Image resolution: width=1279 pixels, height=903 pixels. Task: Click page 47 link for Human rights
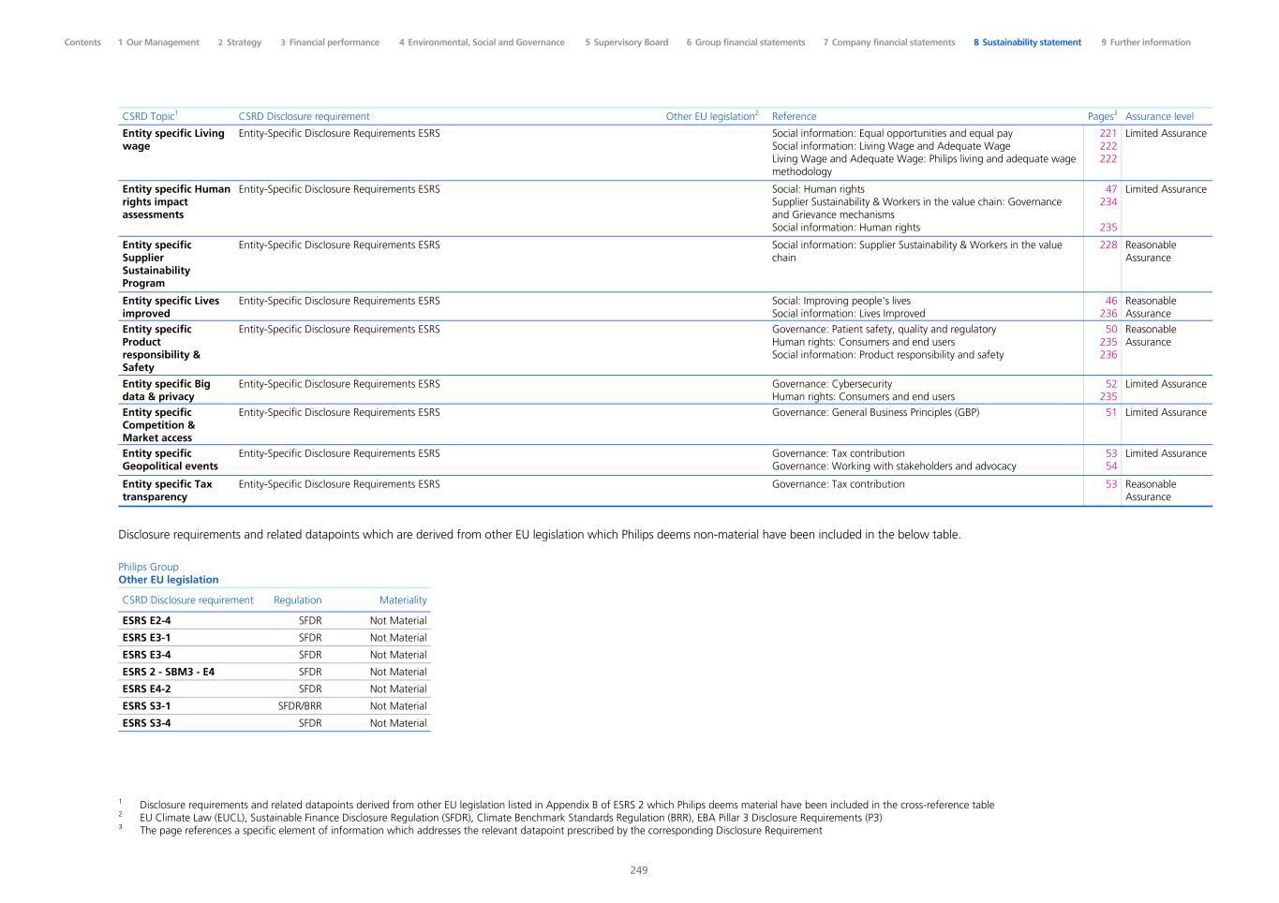1110,189
